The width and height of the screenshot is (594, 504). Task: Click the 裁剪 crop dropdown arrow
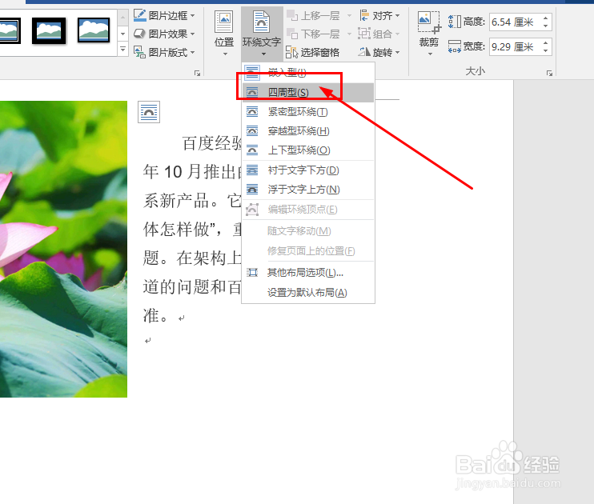tap(430, 54)
